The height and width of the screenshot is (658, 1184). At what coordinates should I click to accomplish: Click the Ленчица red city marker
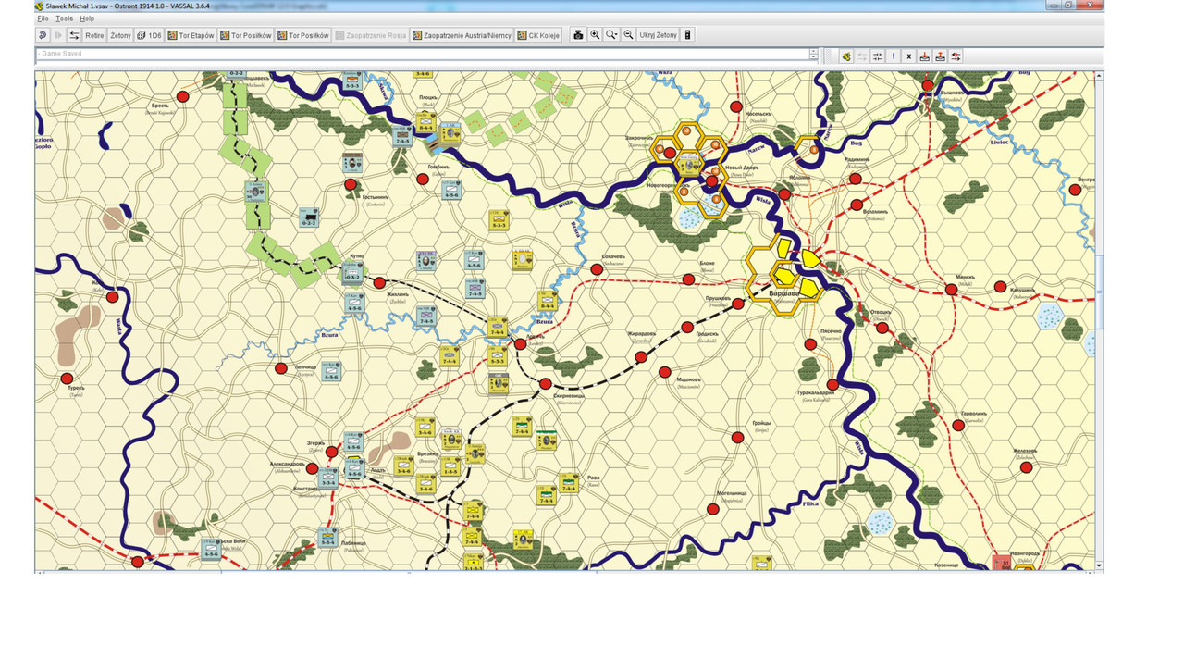[x=281, y=368]
